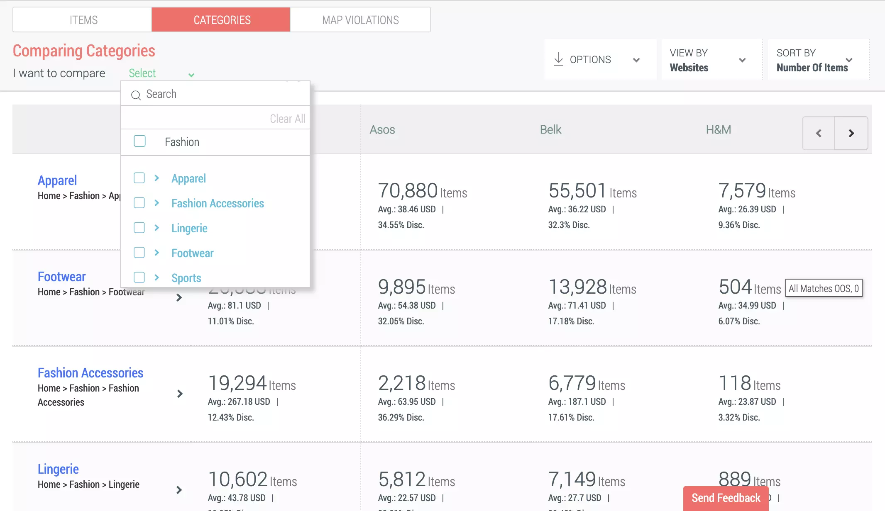The image size is (885, 511).
Task: Click the Apparel category expander arrow
Action: pos(157,178)
